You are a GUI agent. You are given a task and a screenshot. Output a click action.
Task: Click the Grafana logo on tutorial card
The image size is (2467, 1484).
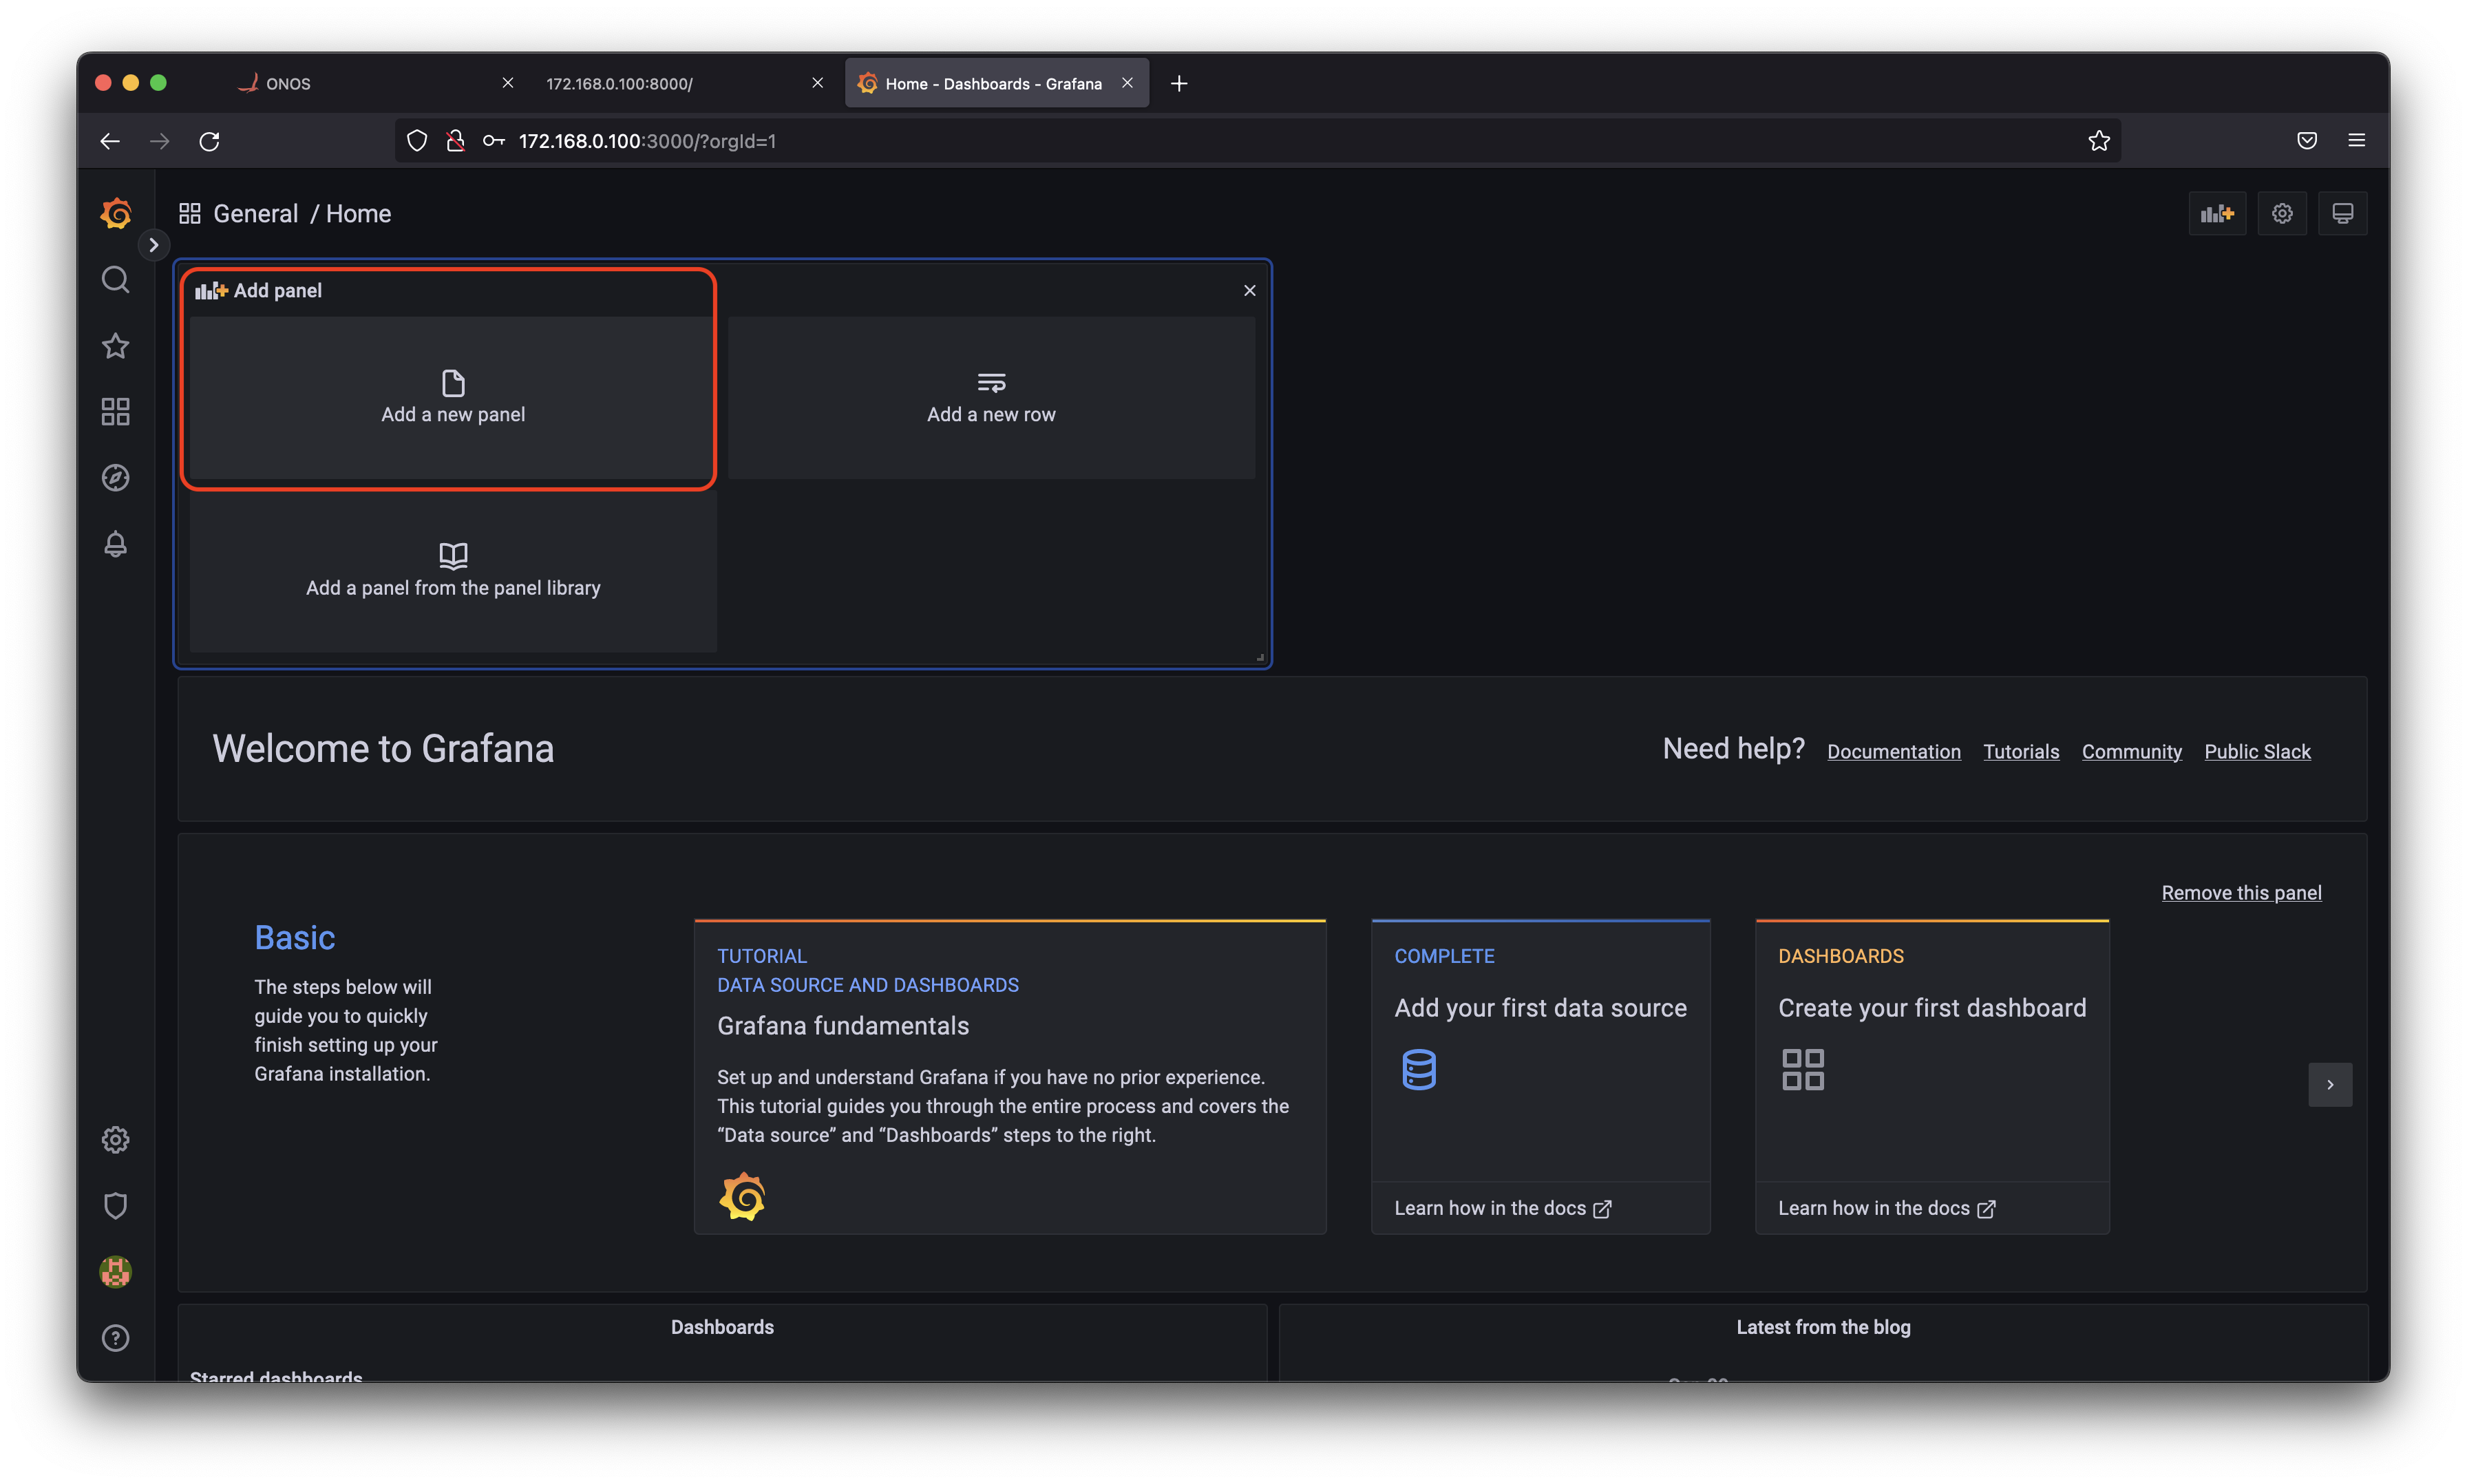[742, 1196]
